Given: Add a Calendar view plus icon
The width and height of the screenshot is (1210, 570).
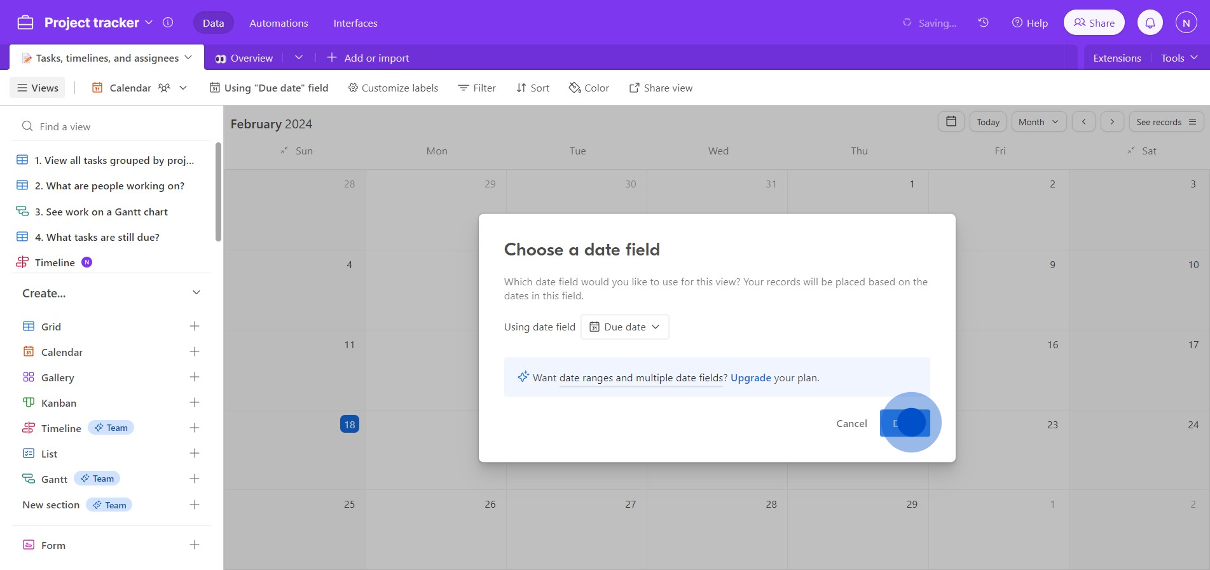Looking at the screenshot, I should (x=195, y=351).
